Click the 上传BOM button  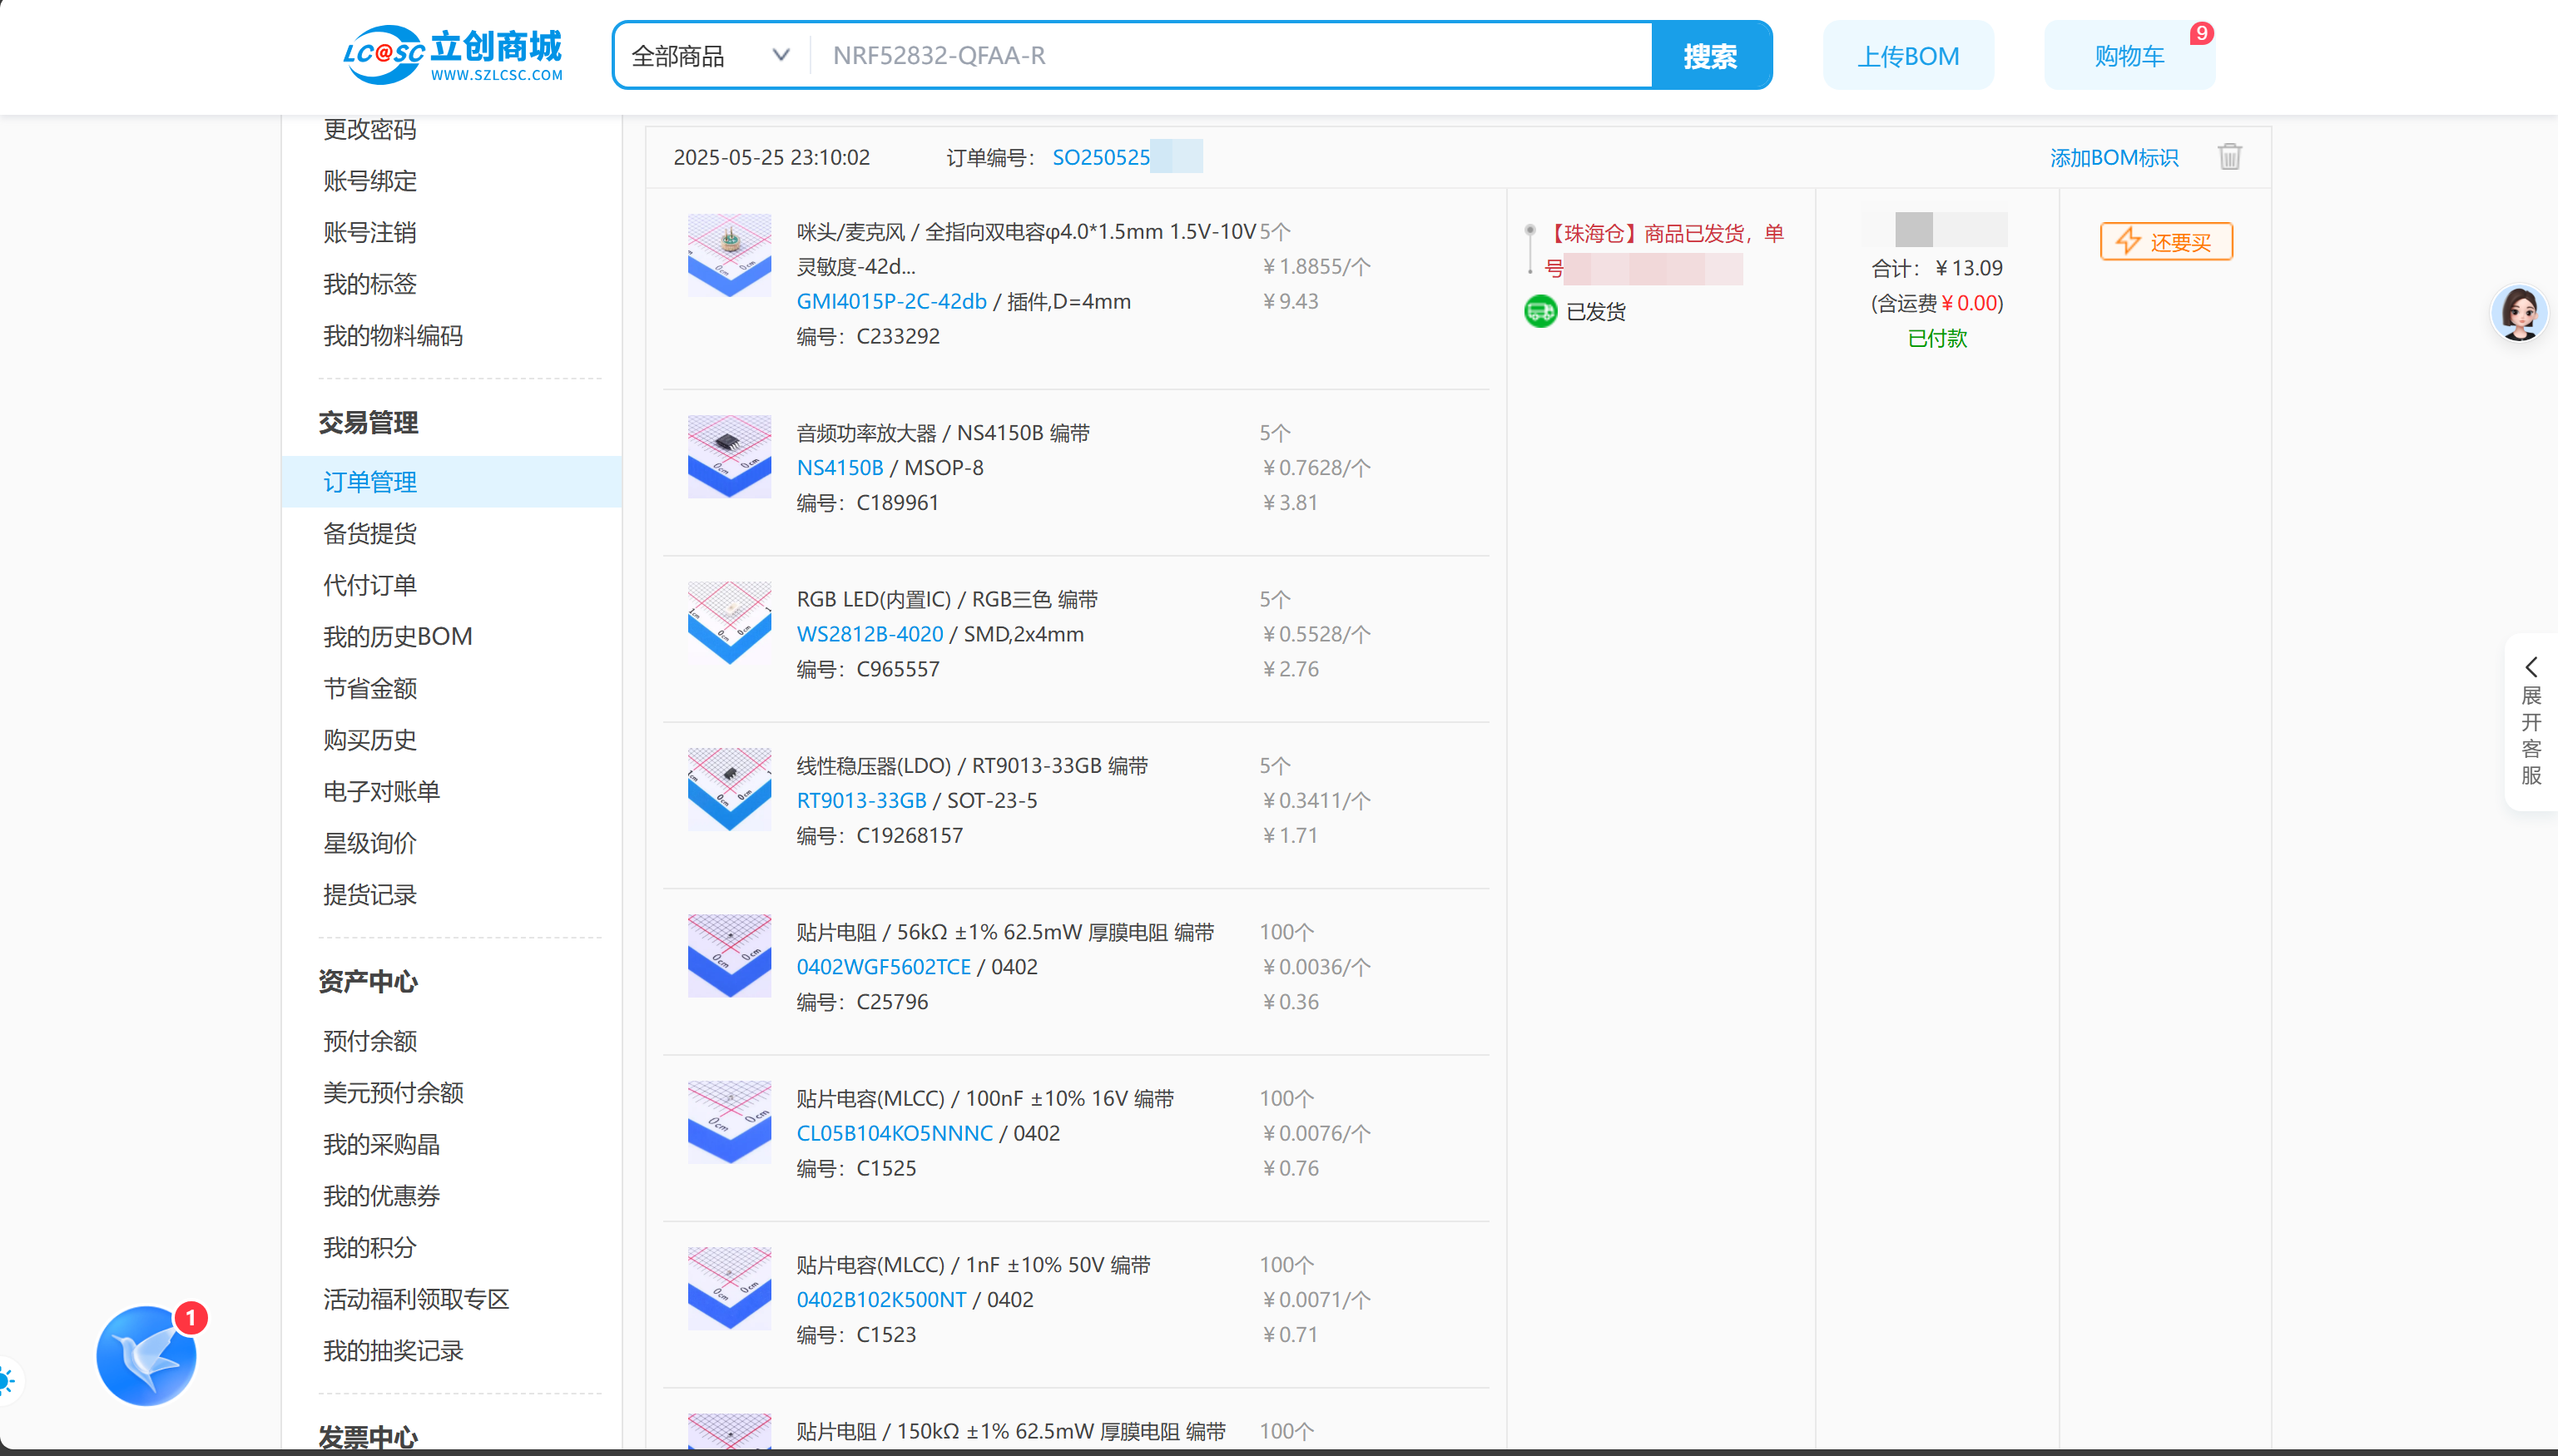tap(1907, 56)
